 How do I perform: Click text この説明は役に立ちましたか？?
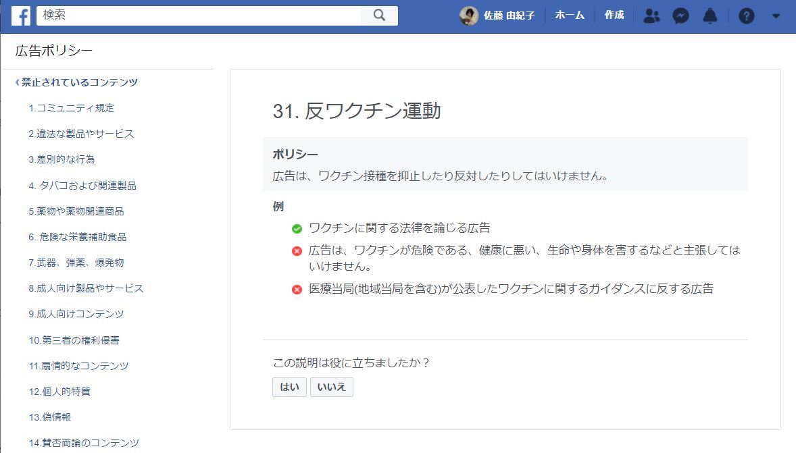pos(351,363)
